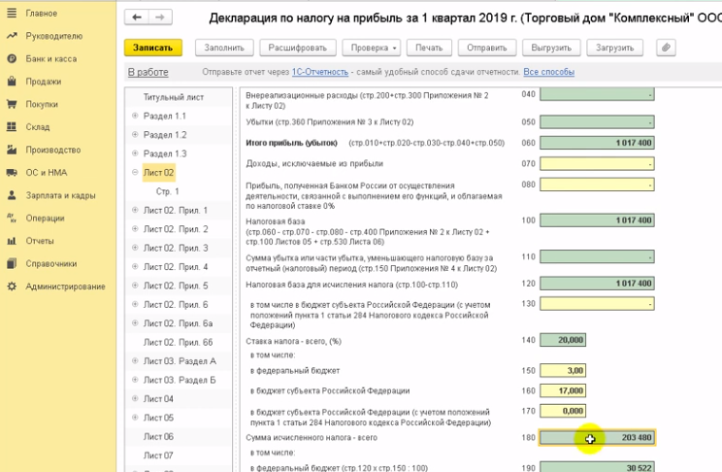Open Администрирование settings section
Screen dimensions: 722x472
click(x=65, y=286)
